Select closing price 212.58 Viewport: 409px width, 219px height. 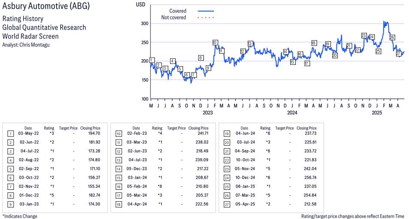click(310, 204)
